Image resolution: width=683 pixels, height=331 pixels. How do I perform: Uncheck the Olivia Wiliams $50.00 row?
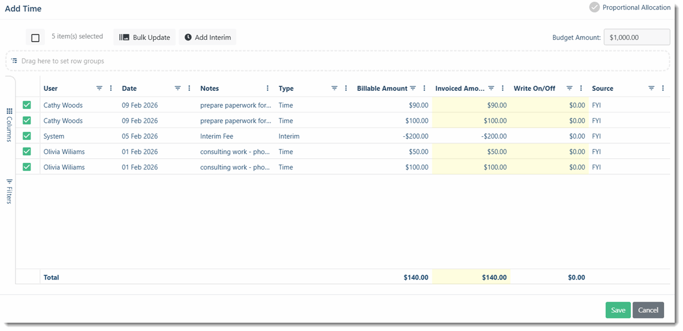click(x=27, y=152)
